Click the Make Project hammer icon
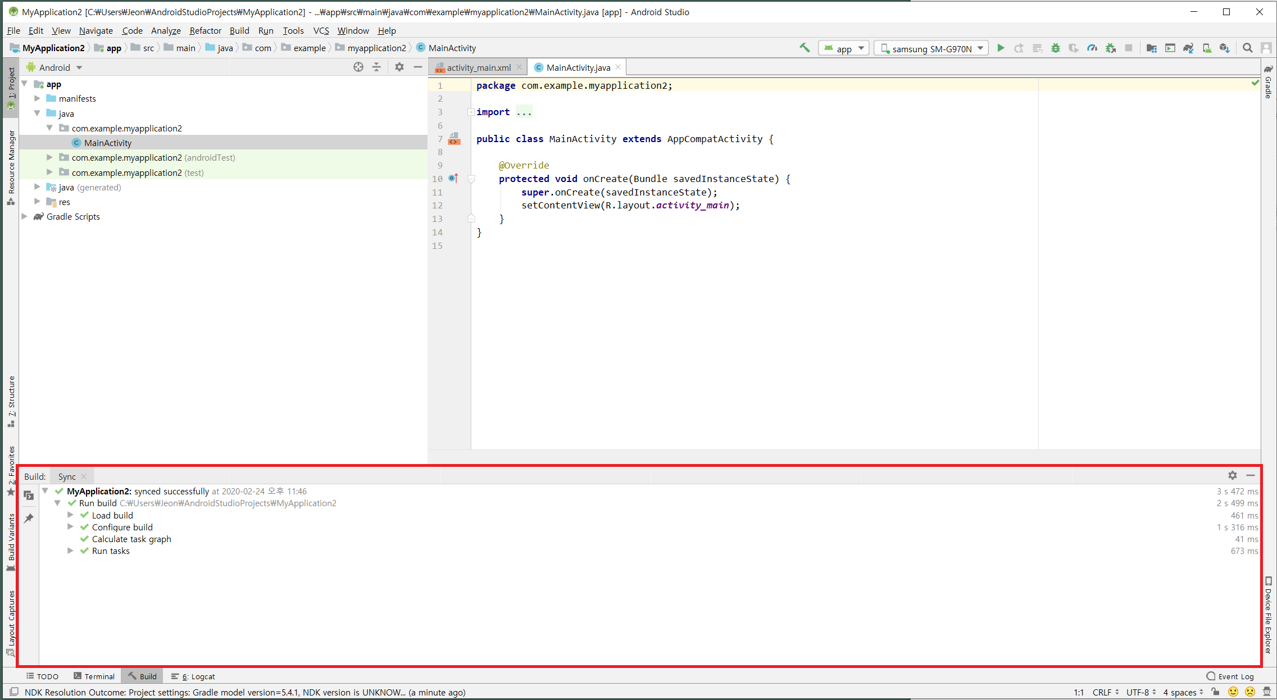This screenshot has height=700, width=1277. click(x=805, y=48)
